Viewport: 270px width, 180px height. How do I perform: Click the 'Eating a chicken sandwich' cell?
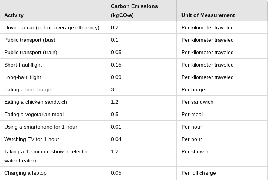click(35, 102)
